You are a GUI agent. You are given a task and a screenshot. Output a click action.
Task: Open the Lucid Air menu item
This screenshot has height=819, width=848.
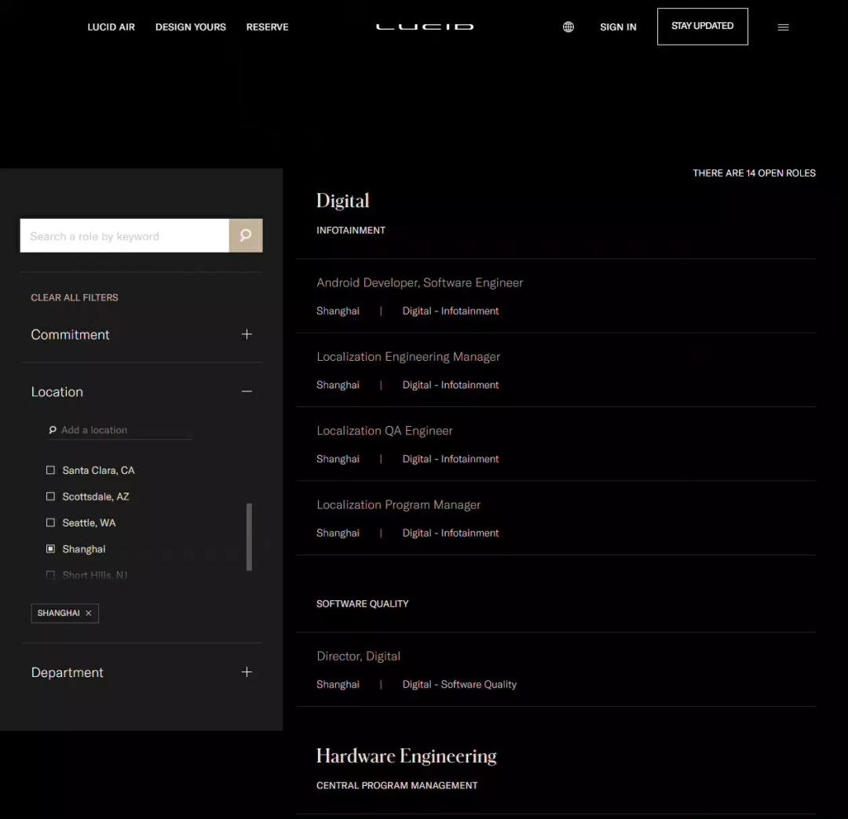pyautogui.click(x=111, y=27)
